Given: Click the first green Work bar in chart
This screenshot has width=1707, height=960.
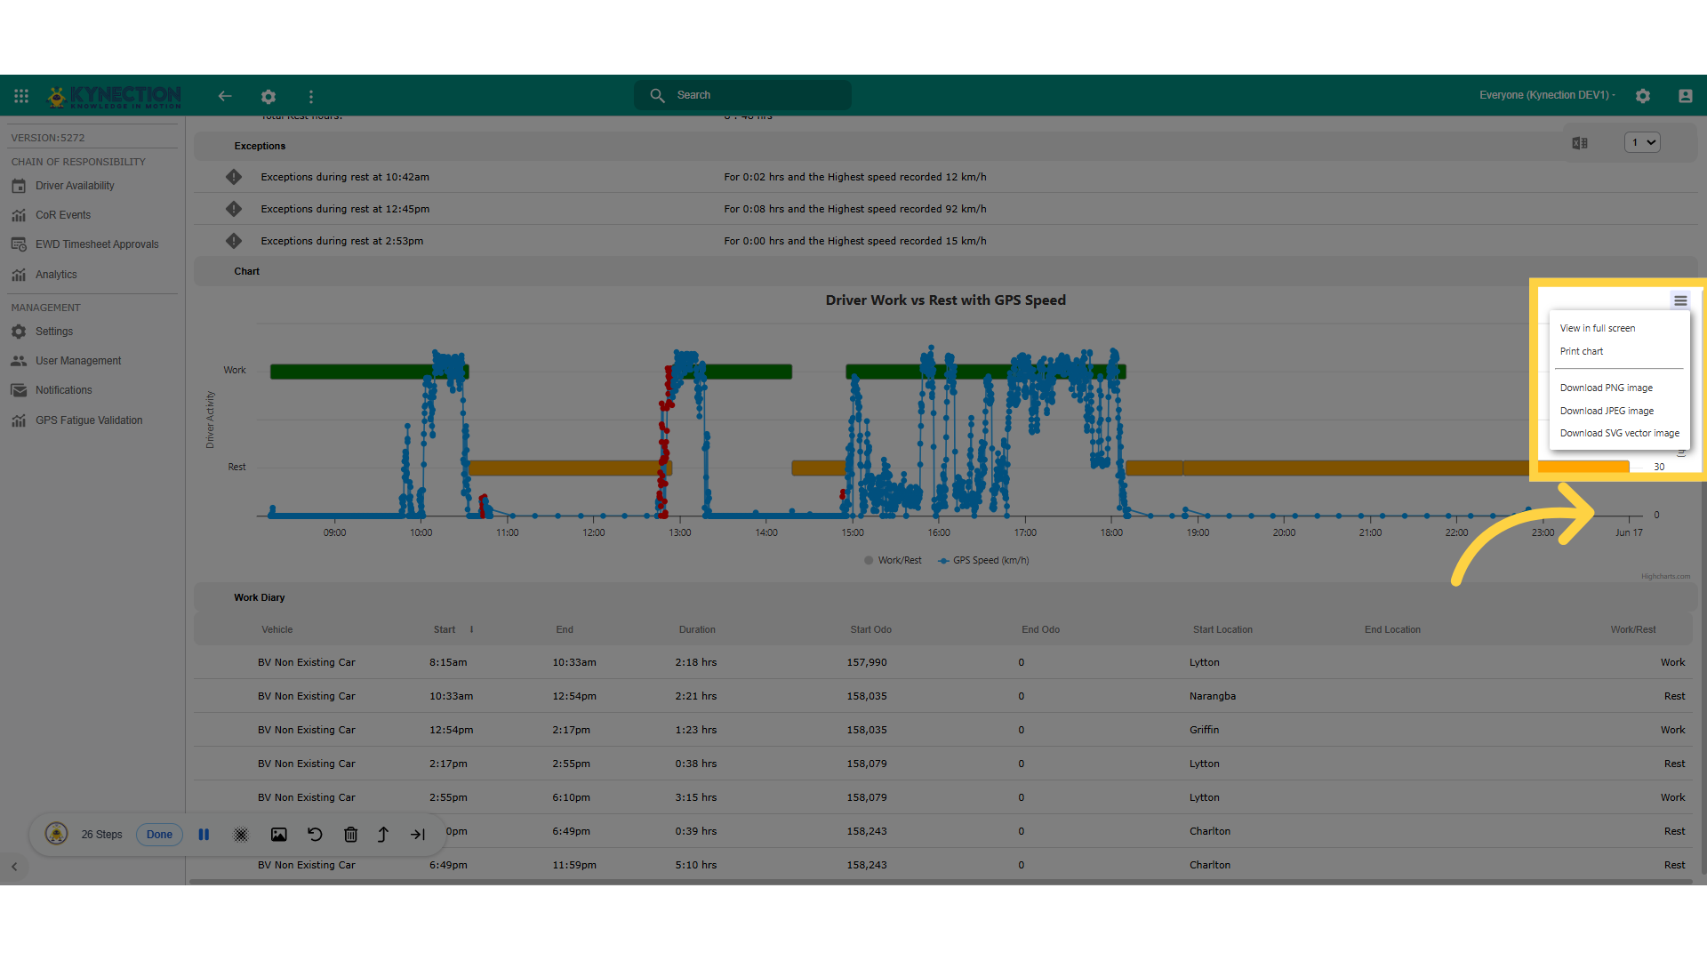Looking at the screenshot, I should [x=369, y=372].
